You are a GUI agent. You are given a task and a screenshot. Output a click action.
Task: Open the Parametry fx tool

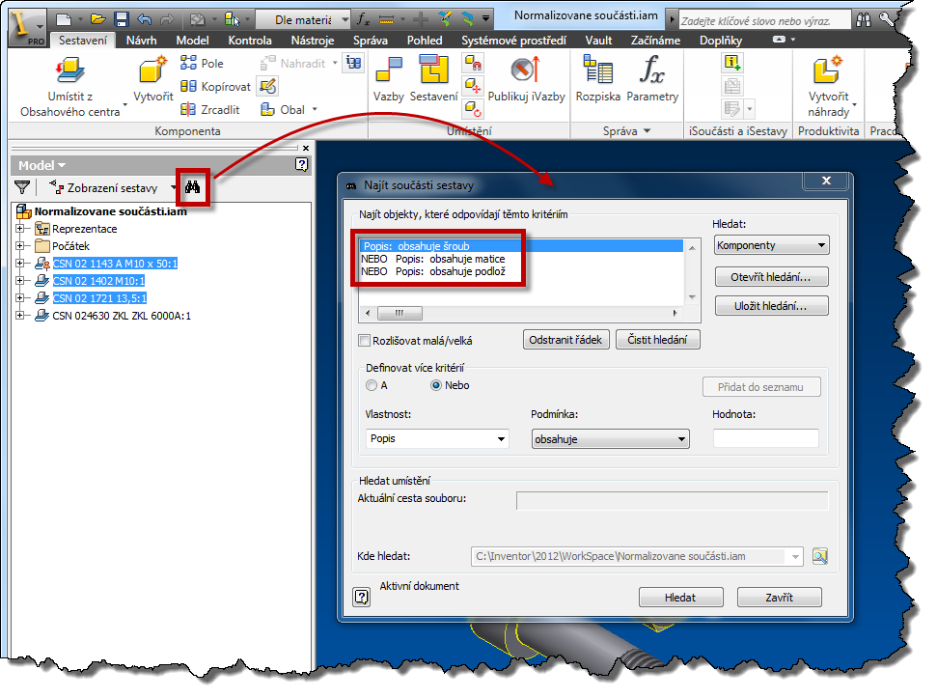coord(652,77)
